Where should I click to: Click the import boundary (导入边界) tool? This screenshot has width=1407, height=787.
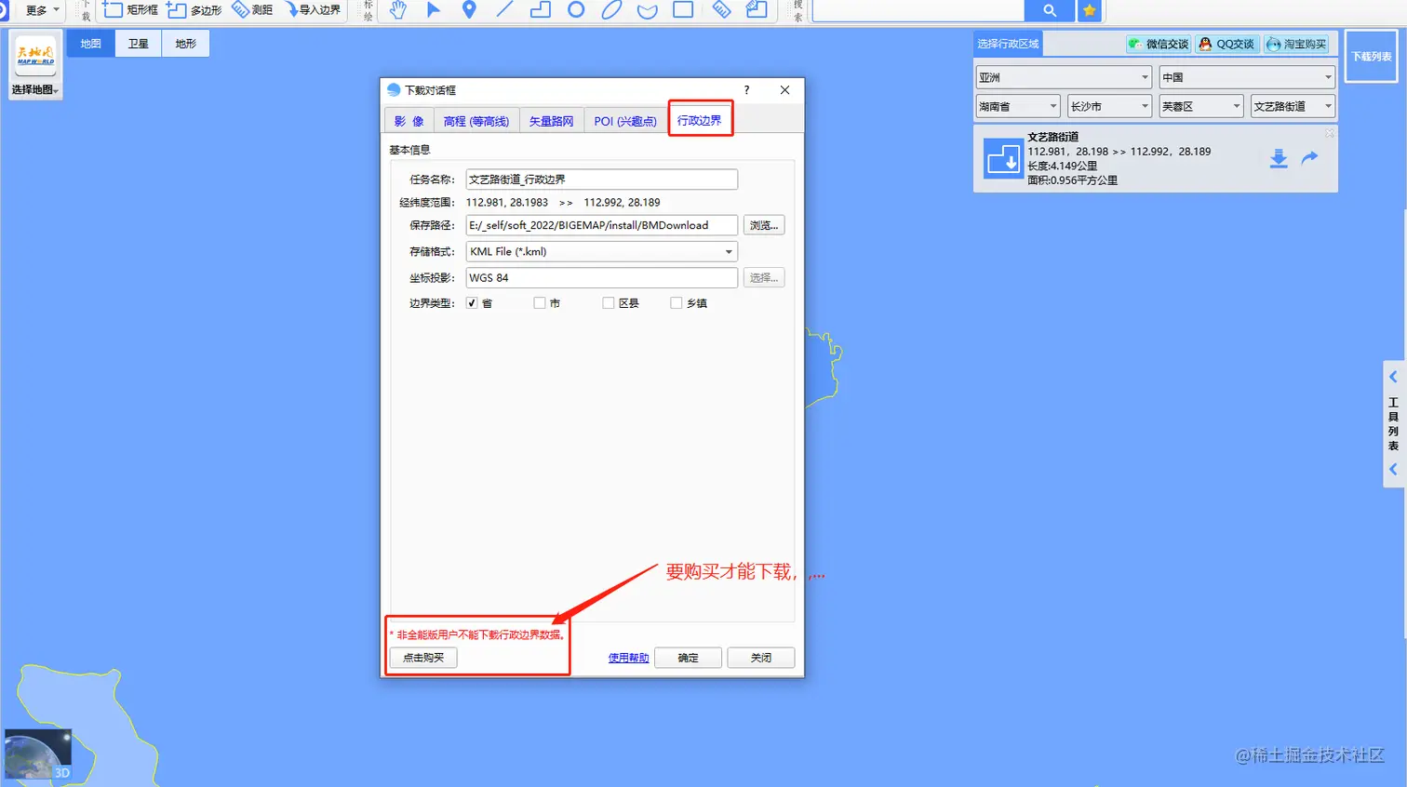tap(313, 10)
